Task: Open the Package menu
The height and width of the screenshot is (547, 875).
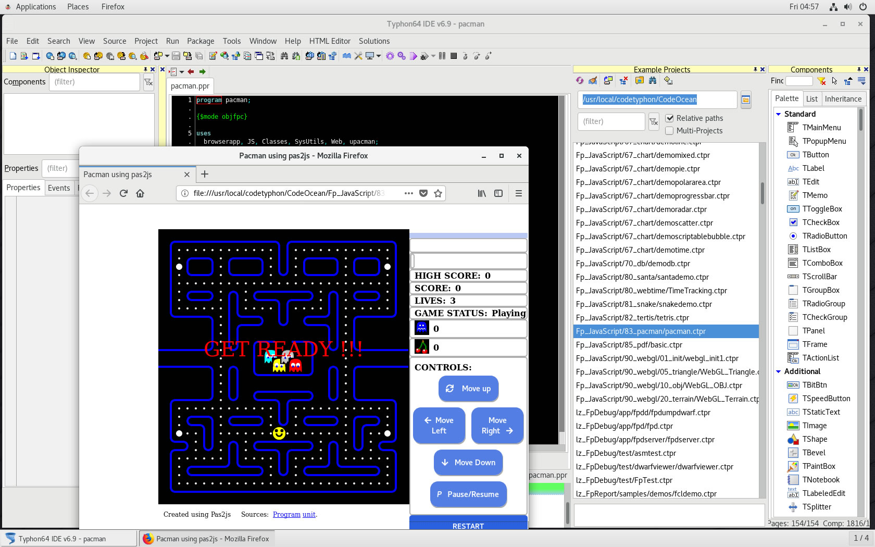Action: point(201,41)
